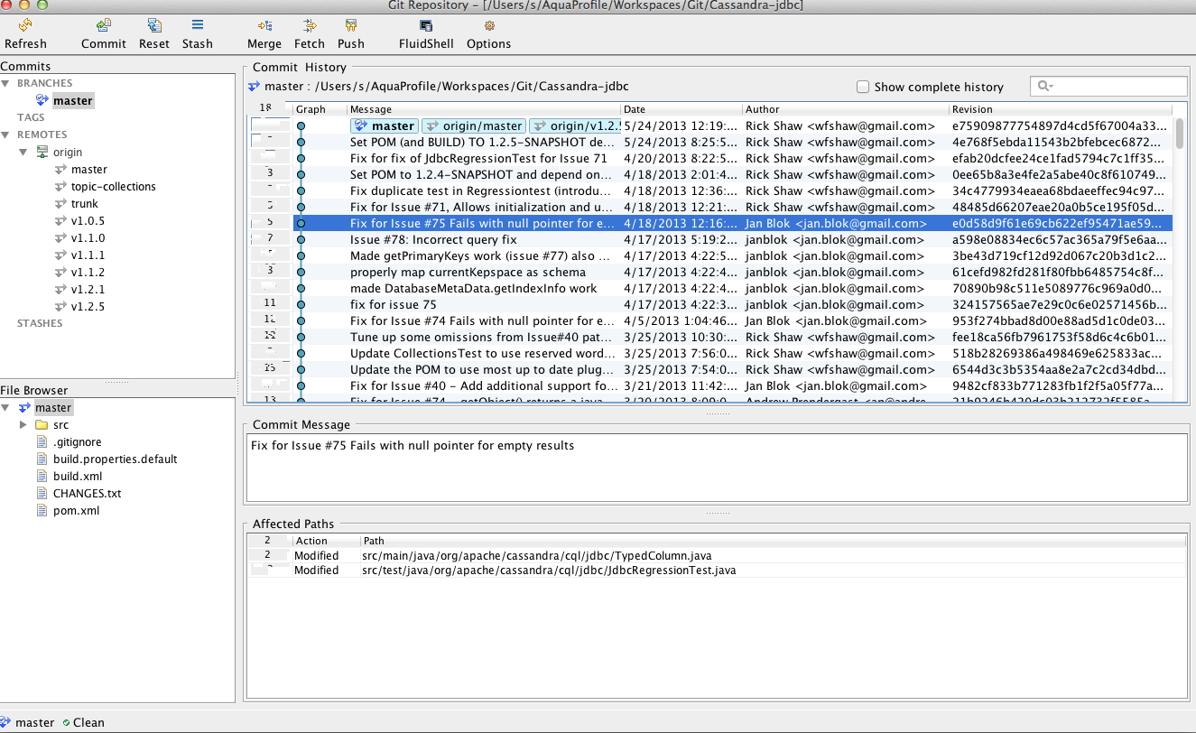Click the magnifier icon in the search box
This screenshot has height=733, width=1196.
(1045, 86)
